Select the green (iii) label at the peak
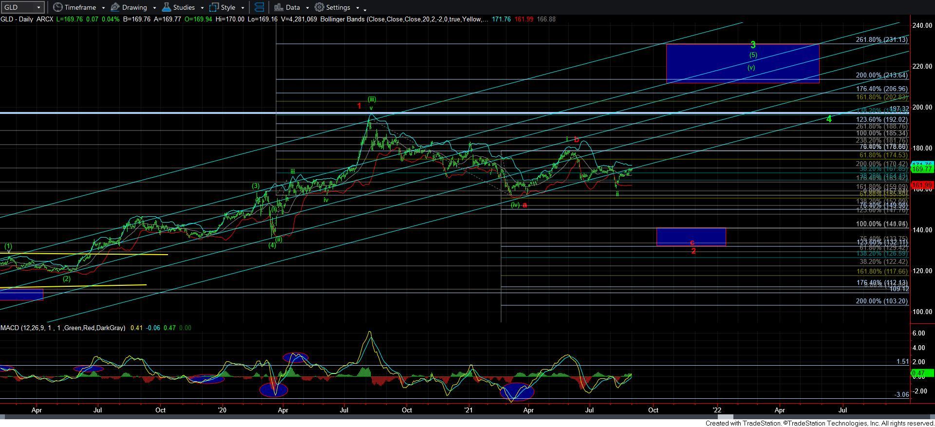Screen dimensions: 935x427 click(x=372, y=99)
